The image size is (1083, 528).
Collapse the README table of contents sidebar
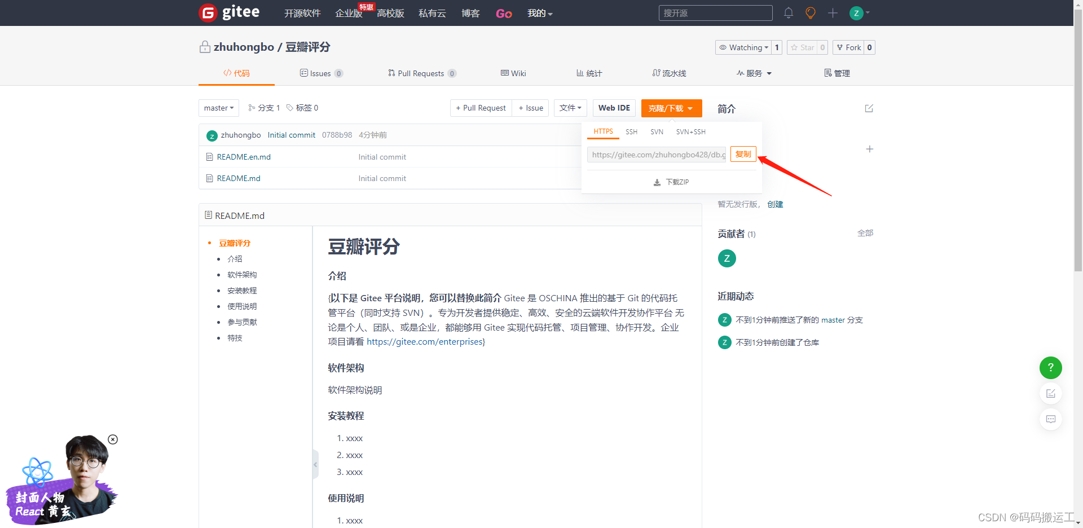(x=315, y=465)
